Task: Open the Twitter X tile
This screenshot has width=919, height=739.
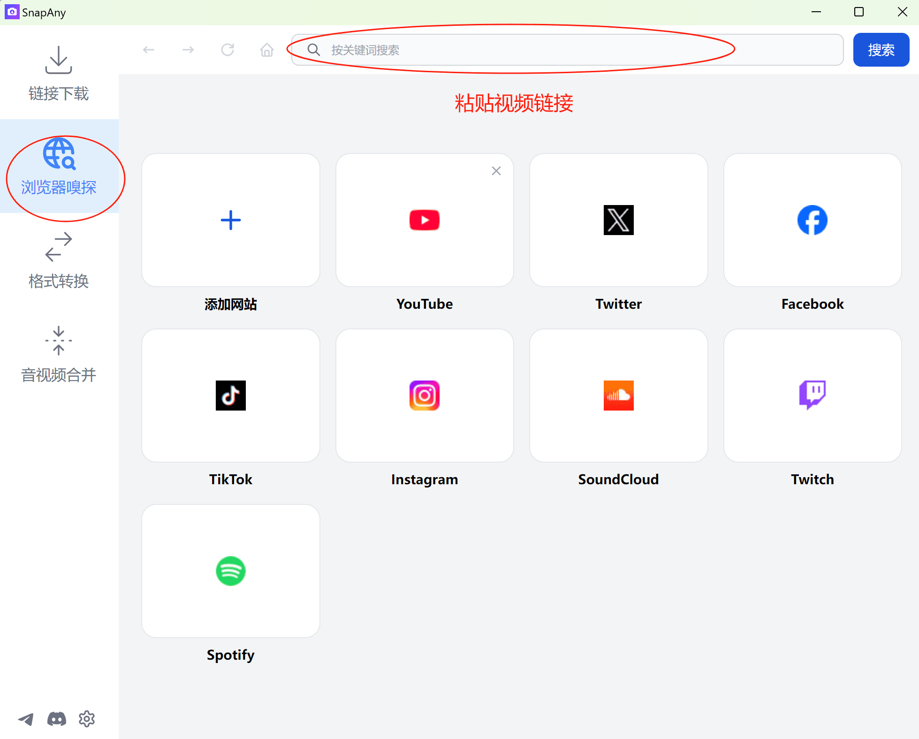Action: coord(618,221)
